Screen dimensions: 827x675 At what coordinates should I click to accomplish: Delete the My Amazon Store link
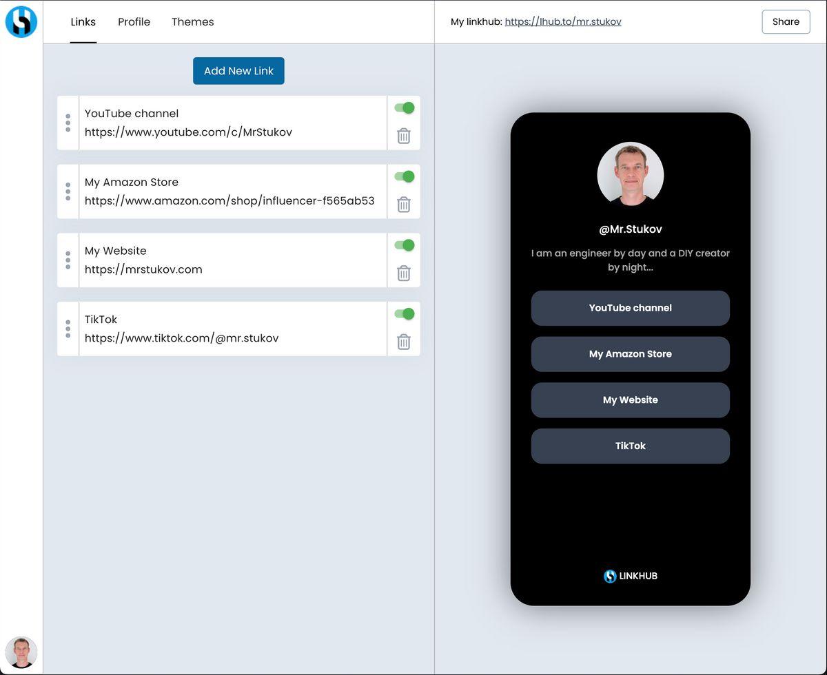(x=404, y=205)
